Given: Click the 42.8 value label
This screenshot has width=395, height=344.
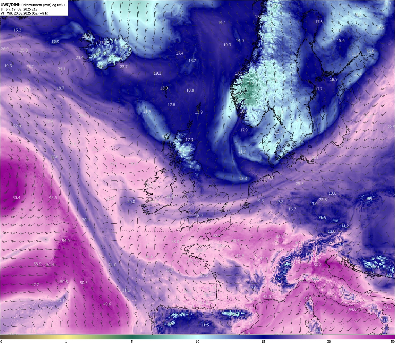Looking at the screenshot, I should click(217, 235).
